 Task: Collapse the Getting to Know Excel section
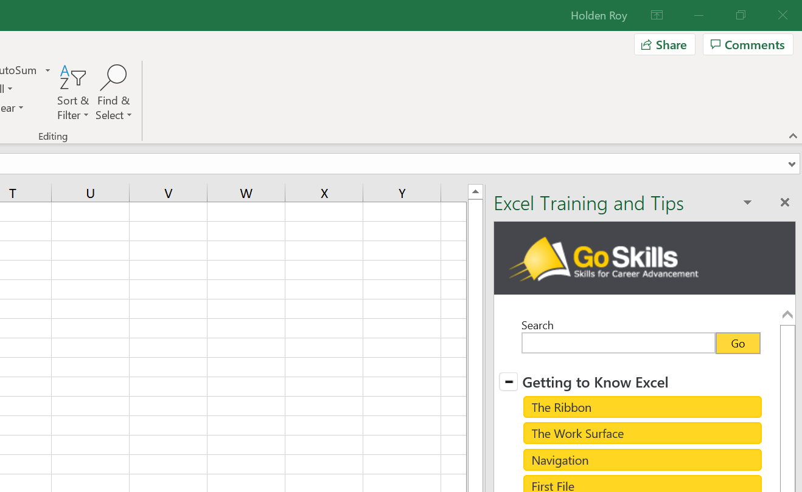509,382
